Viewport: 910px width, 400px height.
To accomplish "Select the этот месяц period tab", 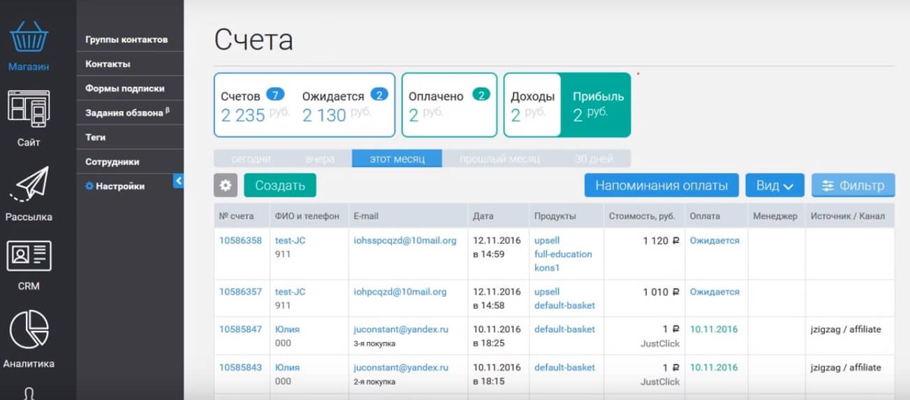I will [x=397, y=158].
